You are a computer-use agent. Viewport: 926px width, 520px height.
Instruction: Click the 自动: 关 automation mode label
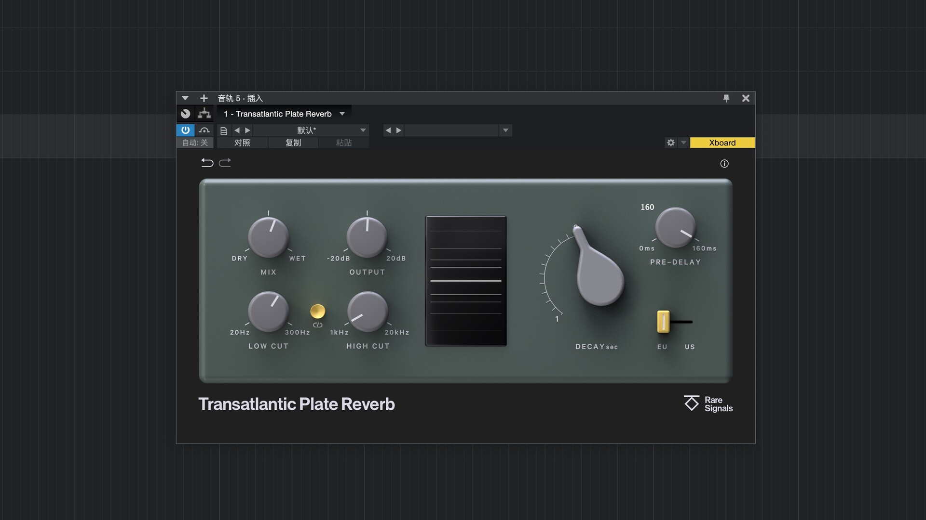(x=195, y=143)
